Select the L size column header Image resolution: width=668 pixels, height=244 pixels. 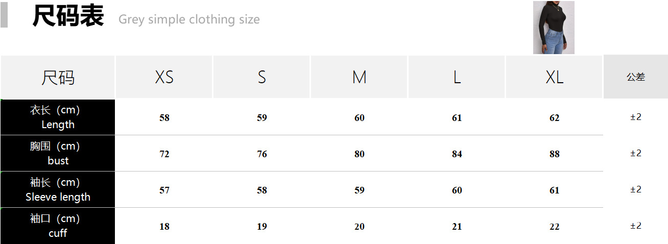(x=457, y=77)
